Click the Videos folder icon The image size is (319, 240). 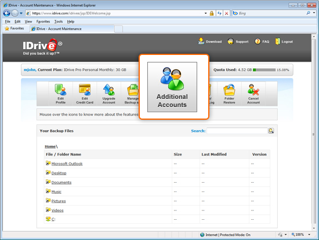click(x=48, y=209)
